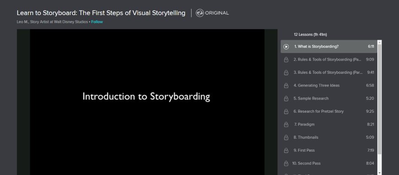Click the lock icon next to Second Pass
Viewport: 399px width, 175px height.
pyautogui.click(x=286, y=164)
